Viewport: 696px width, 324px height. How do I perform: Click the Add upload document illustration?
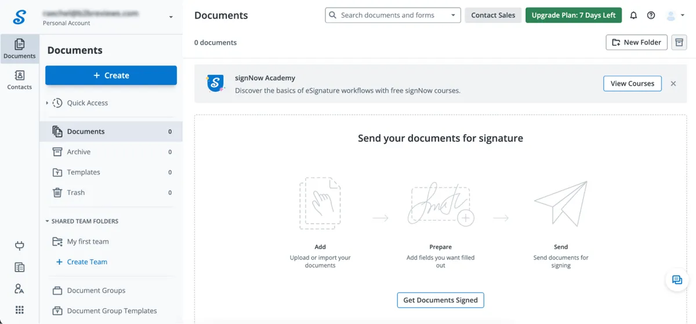320,203
